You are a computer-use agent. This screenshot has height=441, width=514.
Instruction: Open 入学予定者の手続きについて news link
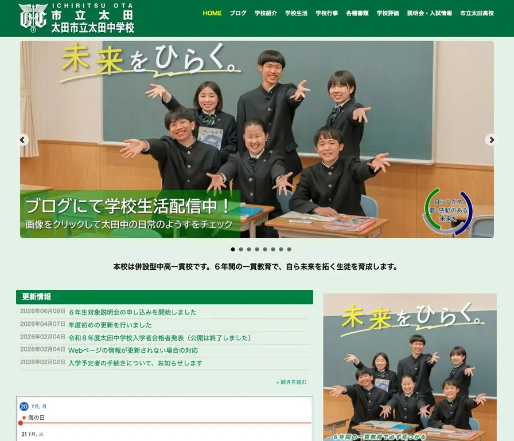coord(135,363)
